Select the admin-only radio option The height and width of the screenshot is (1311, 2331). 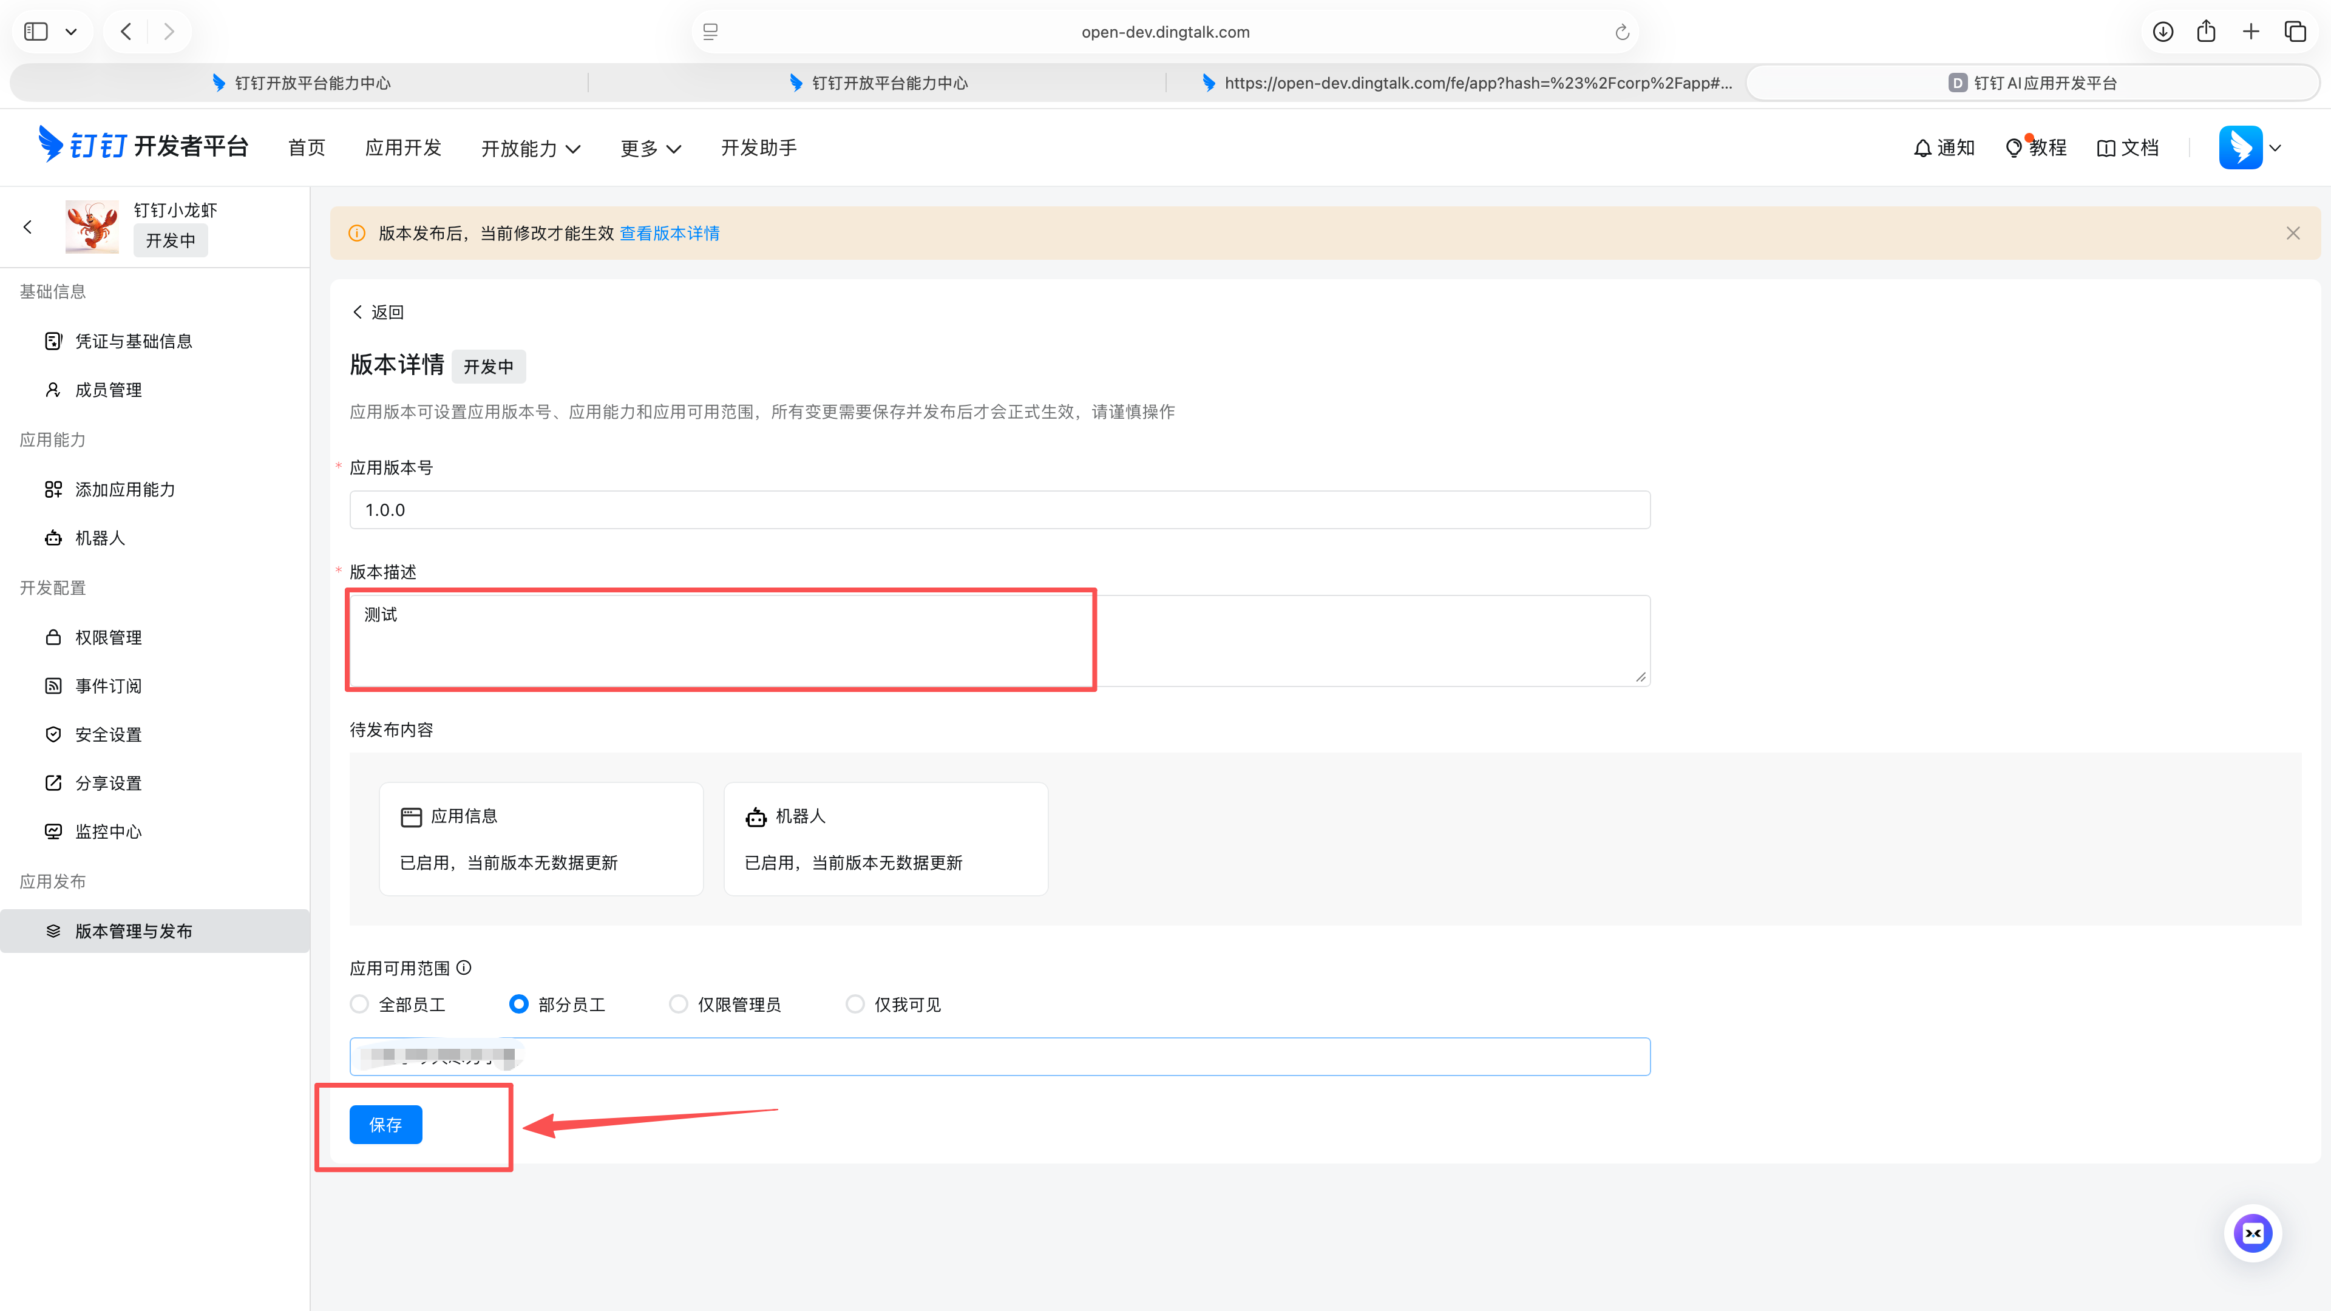point(679,1004)
